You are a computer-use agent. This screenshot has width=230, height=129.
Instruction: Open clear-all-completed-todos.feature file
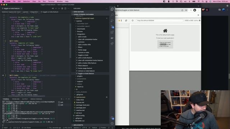pos(90,61)
